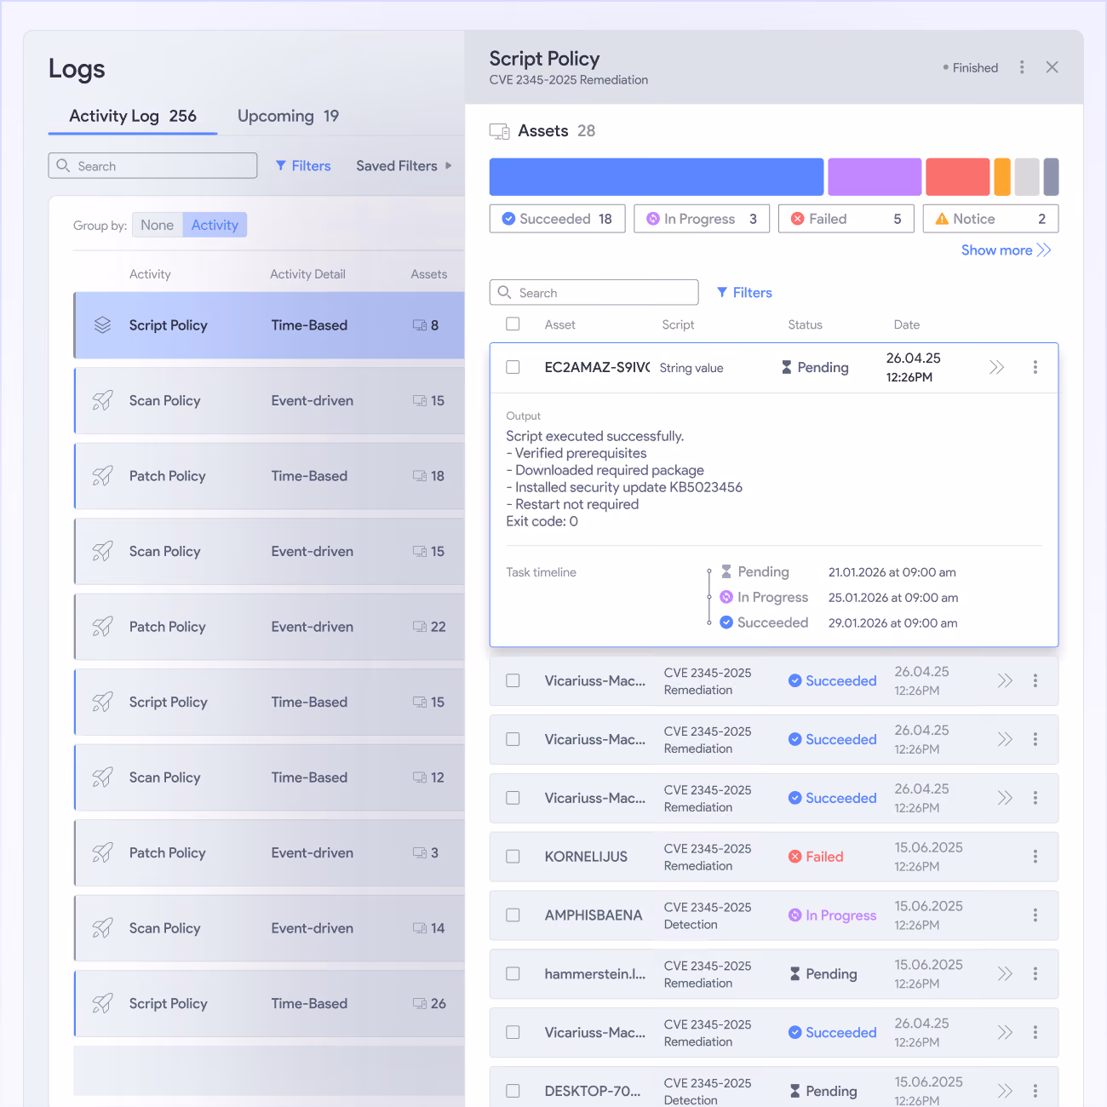The image size is (1107, 1107).
Task: Click the Succeeded check icon in timeline
Action: (726, 622)
